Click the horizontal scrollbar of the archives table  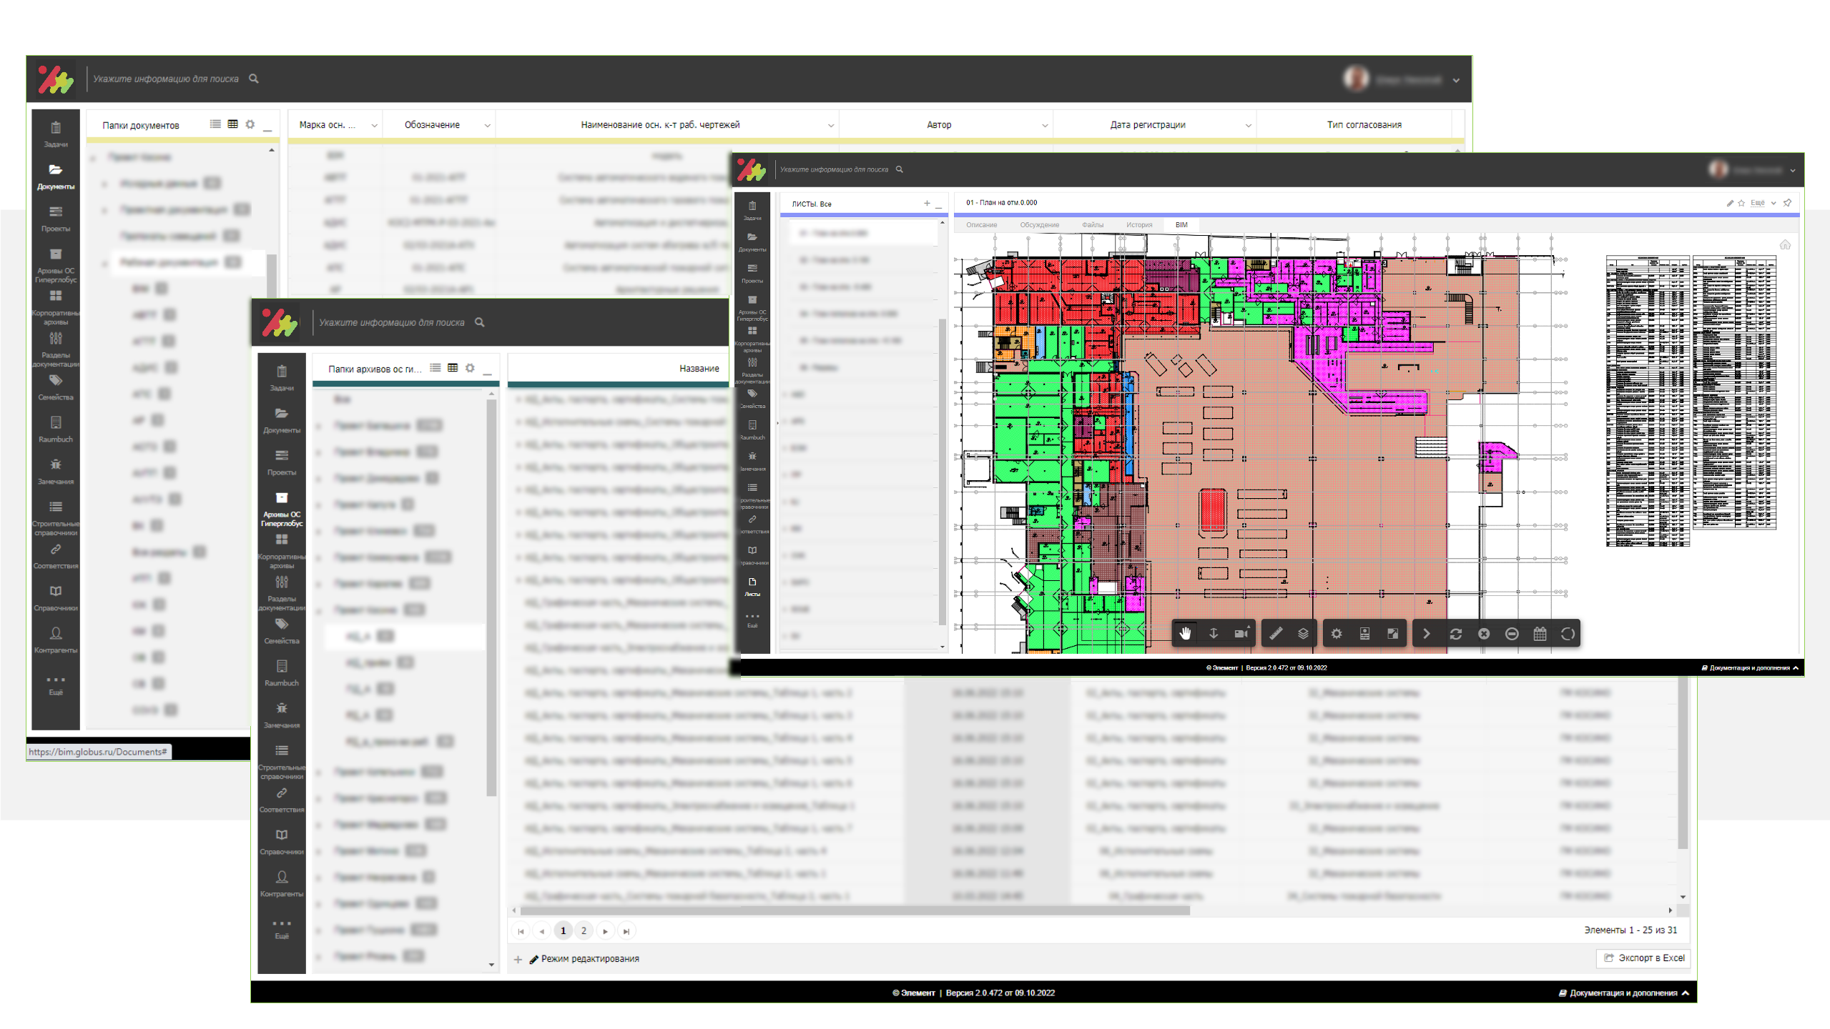[x=855, y=910]
